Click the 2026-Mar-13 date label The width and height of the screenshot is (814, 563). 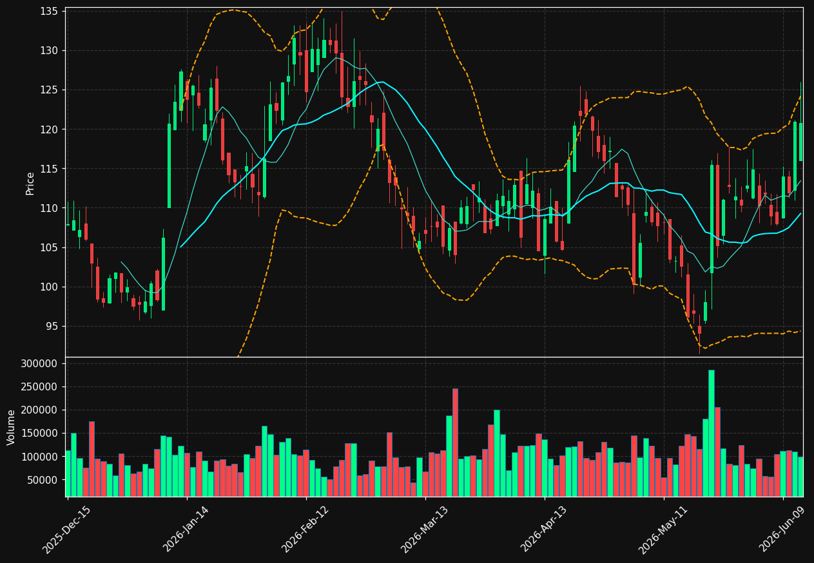[424, 530]
